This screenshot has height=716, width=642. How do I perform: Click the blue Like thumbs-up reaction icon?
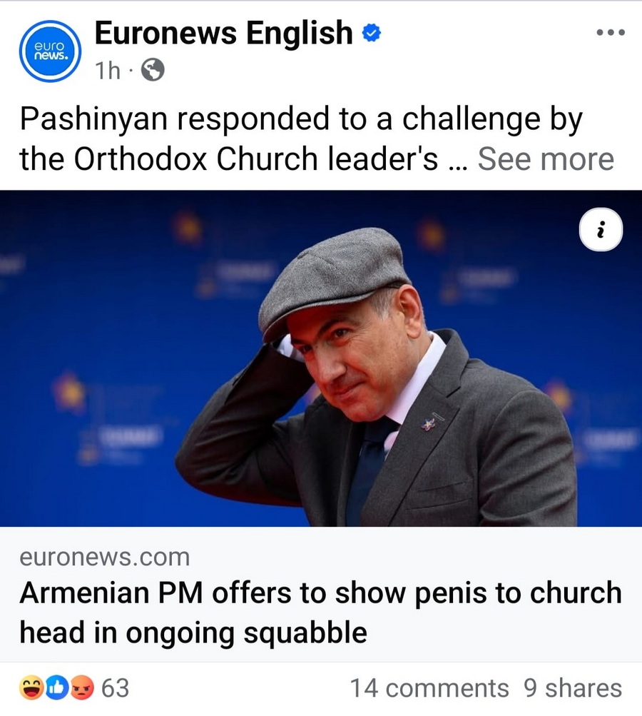click(58, 688)
